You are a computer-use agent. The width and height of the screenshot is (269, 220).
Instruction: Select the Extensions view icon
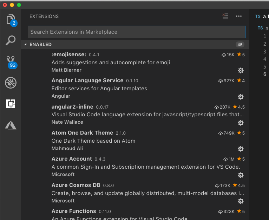coord(11,104)
